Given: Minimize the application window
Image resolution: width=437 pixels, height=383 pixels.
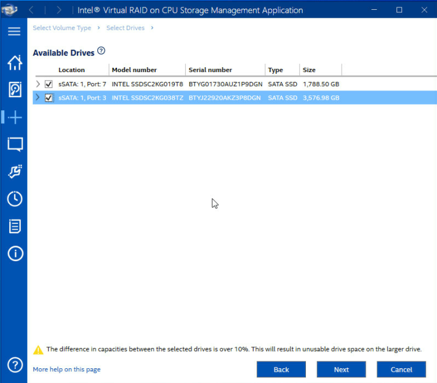Looking at the screenshot, I should 374,10.
